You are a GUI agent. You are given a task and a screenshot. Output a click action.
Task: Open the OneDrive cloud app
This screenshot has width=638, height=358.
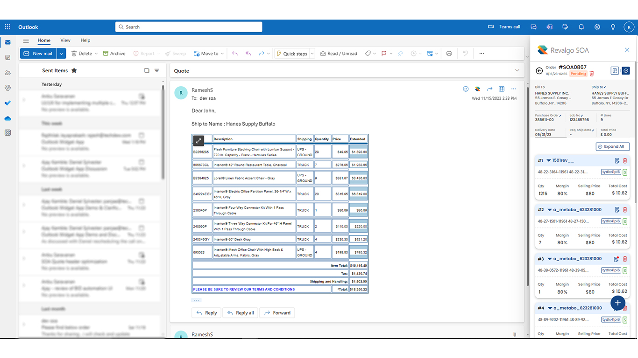7,118
